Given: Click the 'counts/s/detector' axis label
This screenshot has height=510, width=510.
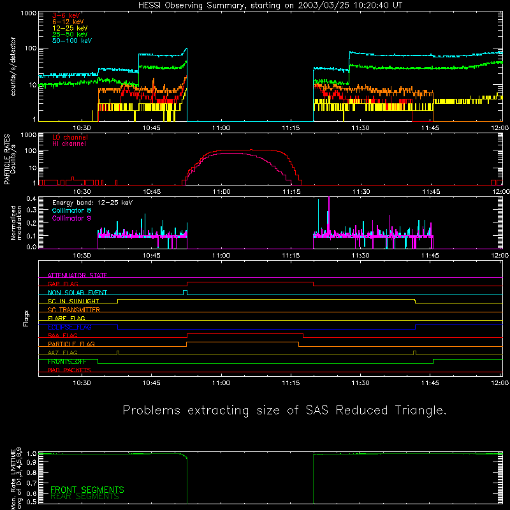Looking at the screenshot, I should pyautogui.click(x=13, y=66).
